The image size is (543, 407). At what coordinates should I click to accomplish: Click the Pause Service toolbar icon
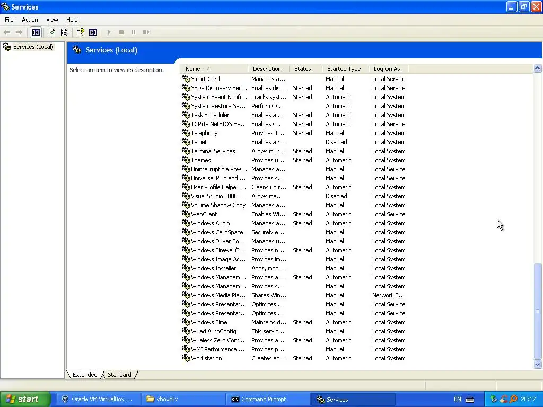pyautogui.click(x=133, y=32)
